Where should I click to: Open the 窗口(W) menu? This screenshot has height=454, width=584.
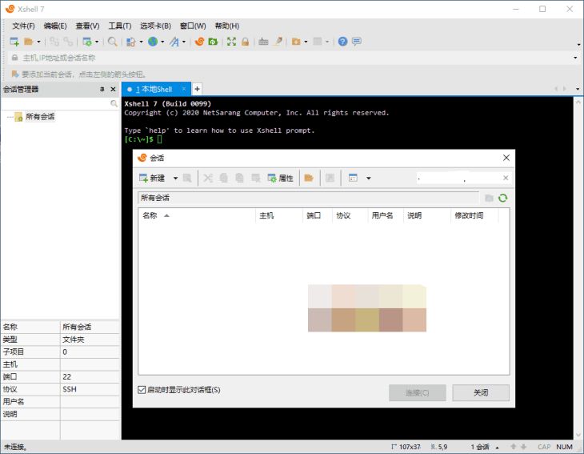193,26
